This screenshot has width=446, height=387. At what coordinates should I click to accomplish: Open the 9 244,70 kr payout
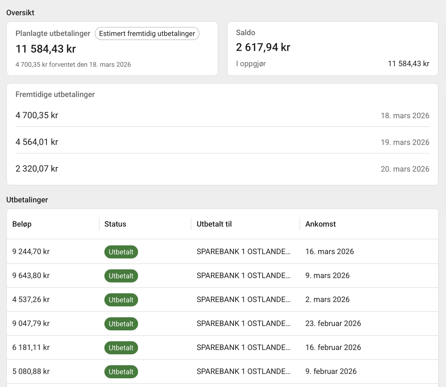point(31,252)
